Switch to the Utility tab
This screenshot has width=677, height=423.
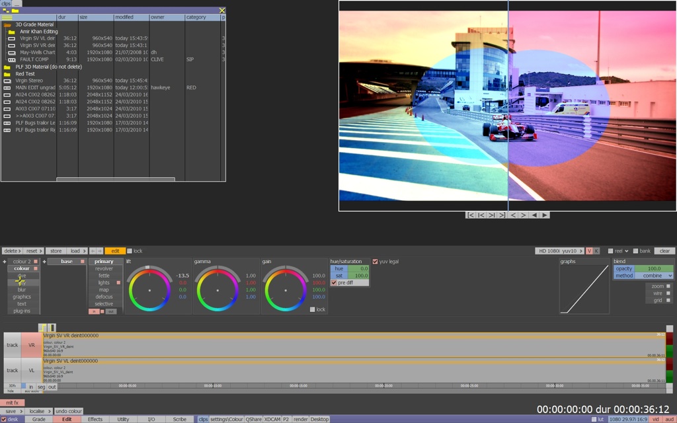coord(123,419)
